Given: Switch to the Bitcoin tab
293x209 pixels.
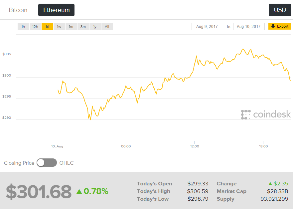Looking at the screenshot, I should tap(18, 10).
